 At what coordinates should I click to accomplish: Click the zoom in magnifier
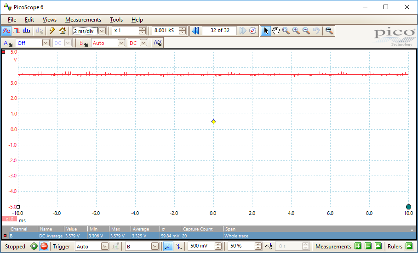[x=296, y=31]
